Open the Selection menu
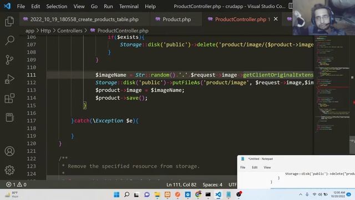 (57, 6)
